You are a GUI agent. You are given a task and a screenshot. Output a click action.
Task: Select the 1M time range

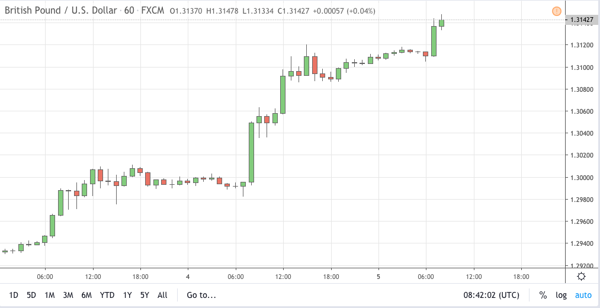[x=49, y=295]
